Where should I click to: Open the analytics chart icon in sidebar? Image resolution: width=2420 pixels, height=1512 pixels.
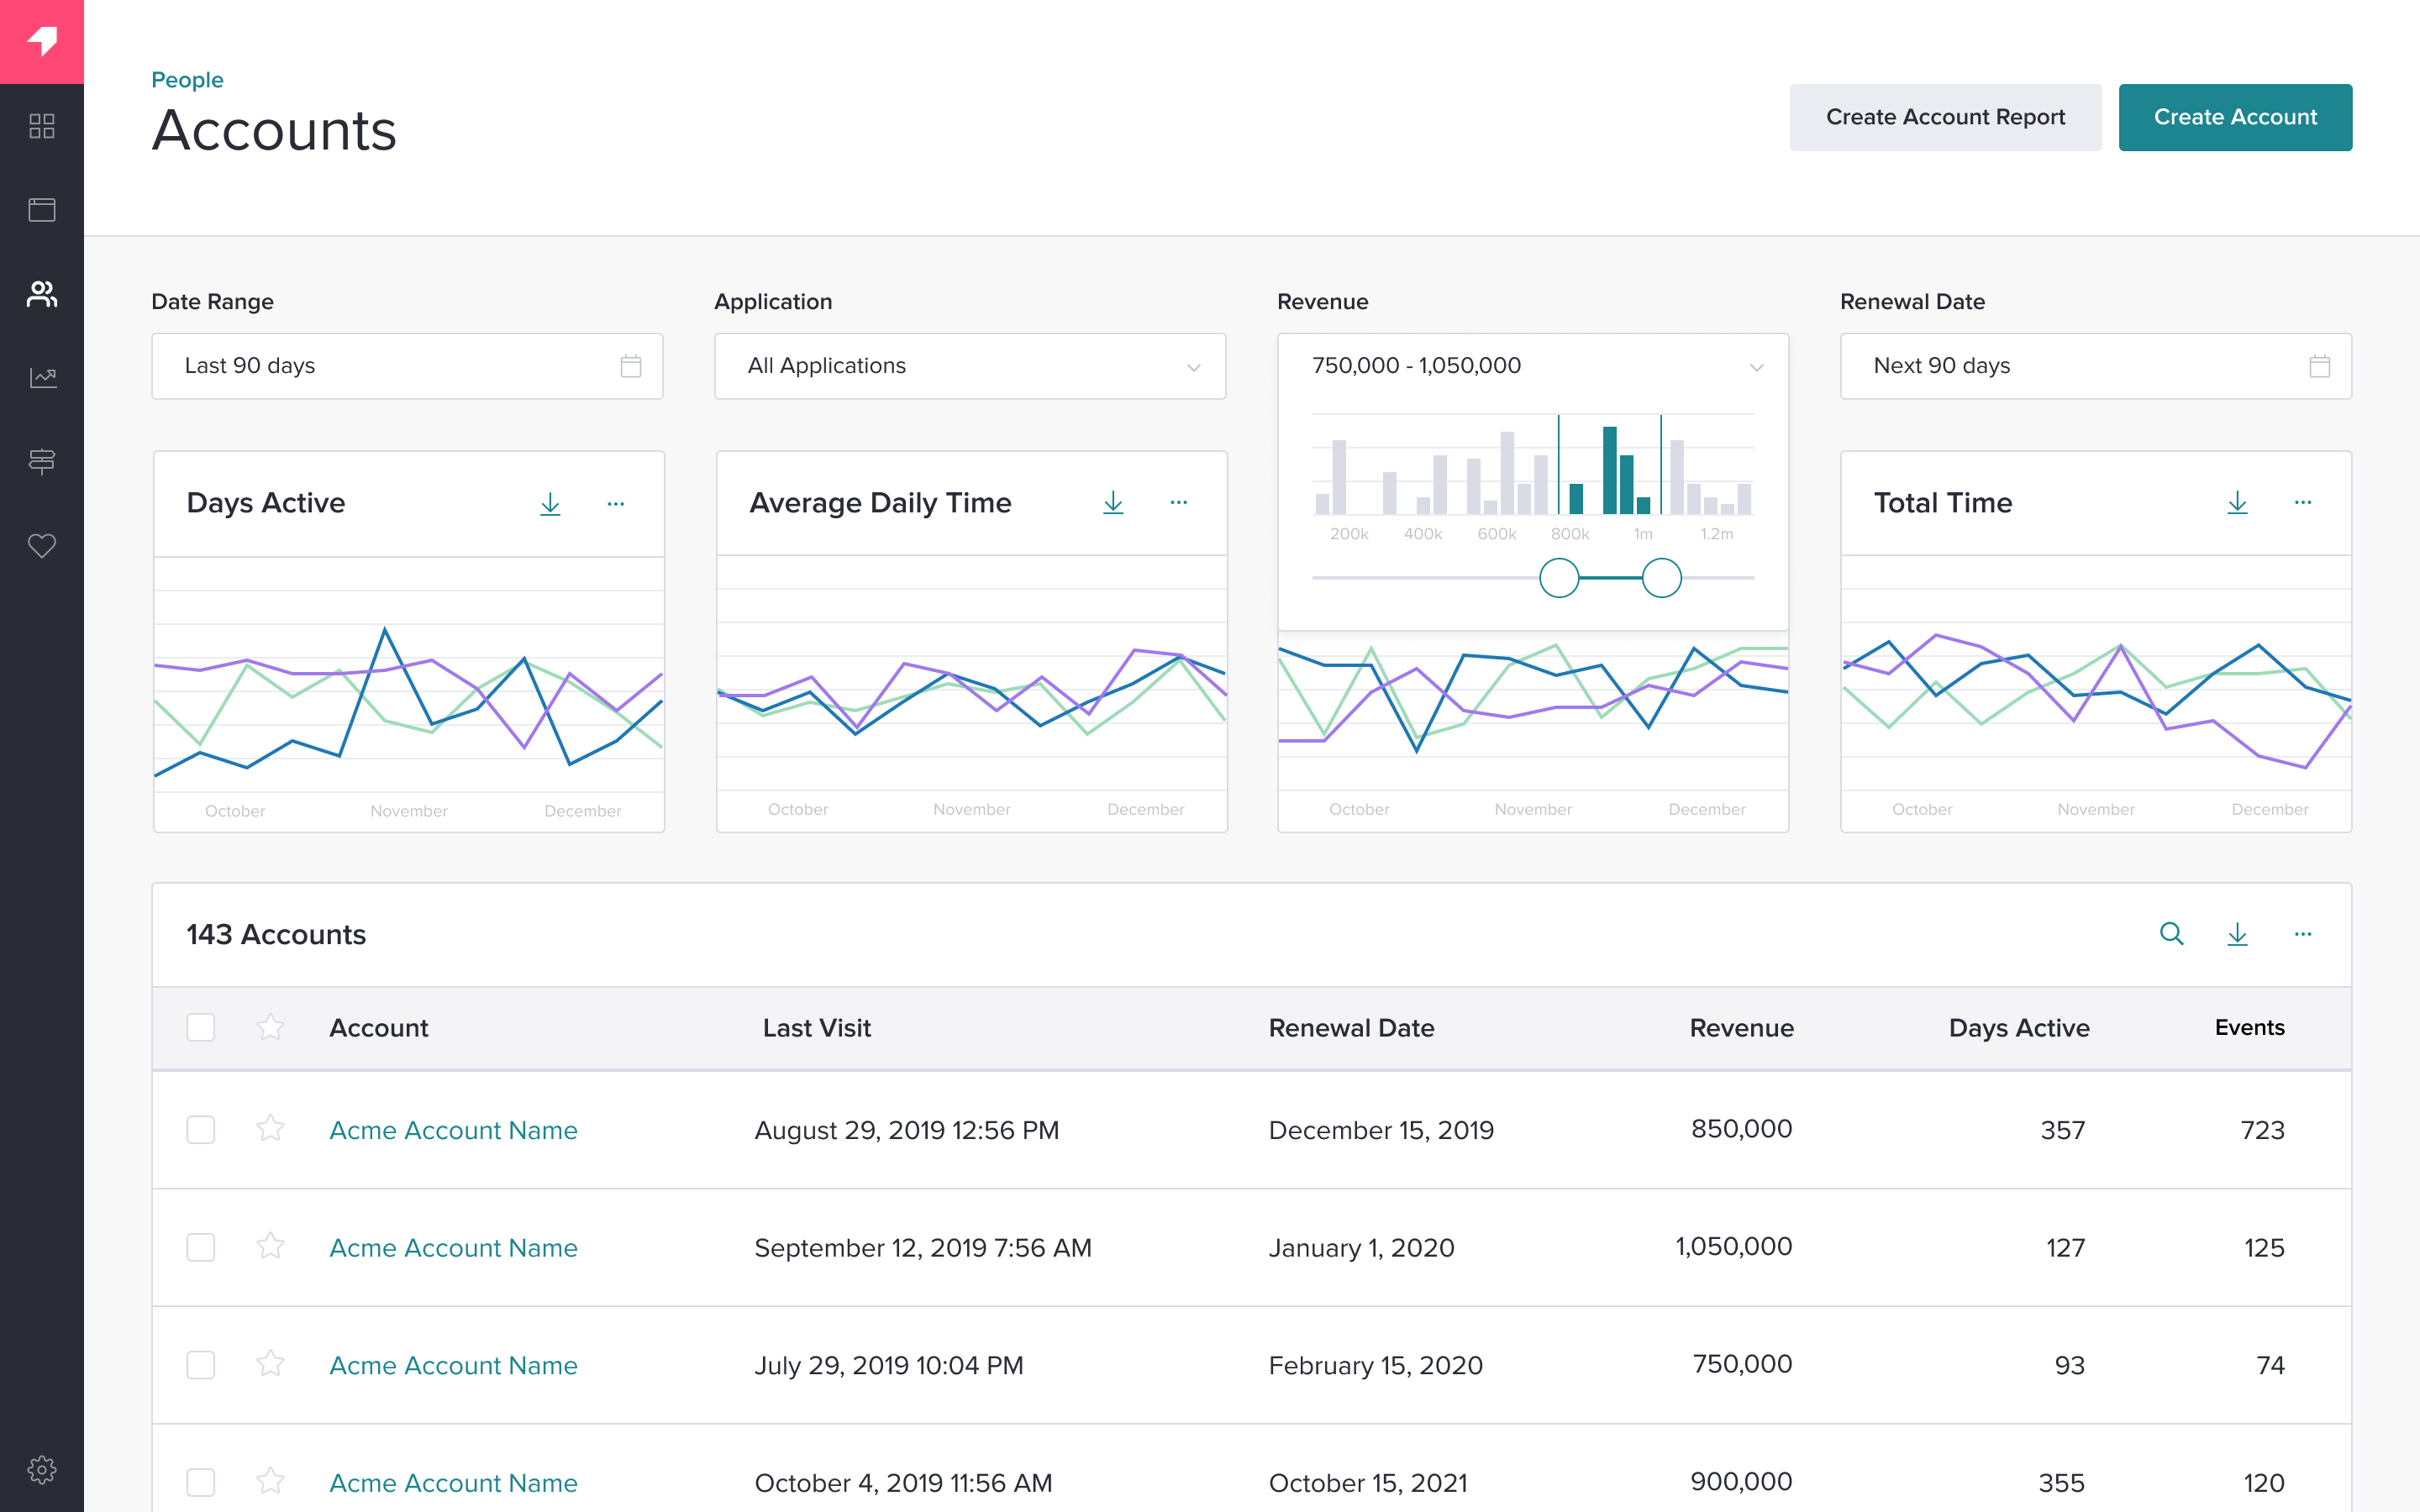42,378
